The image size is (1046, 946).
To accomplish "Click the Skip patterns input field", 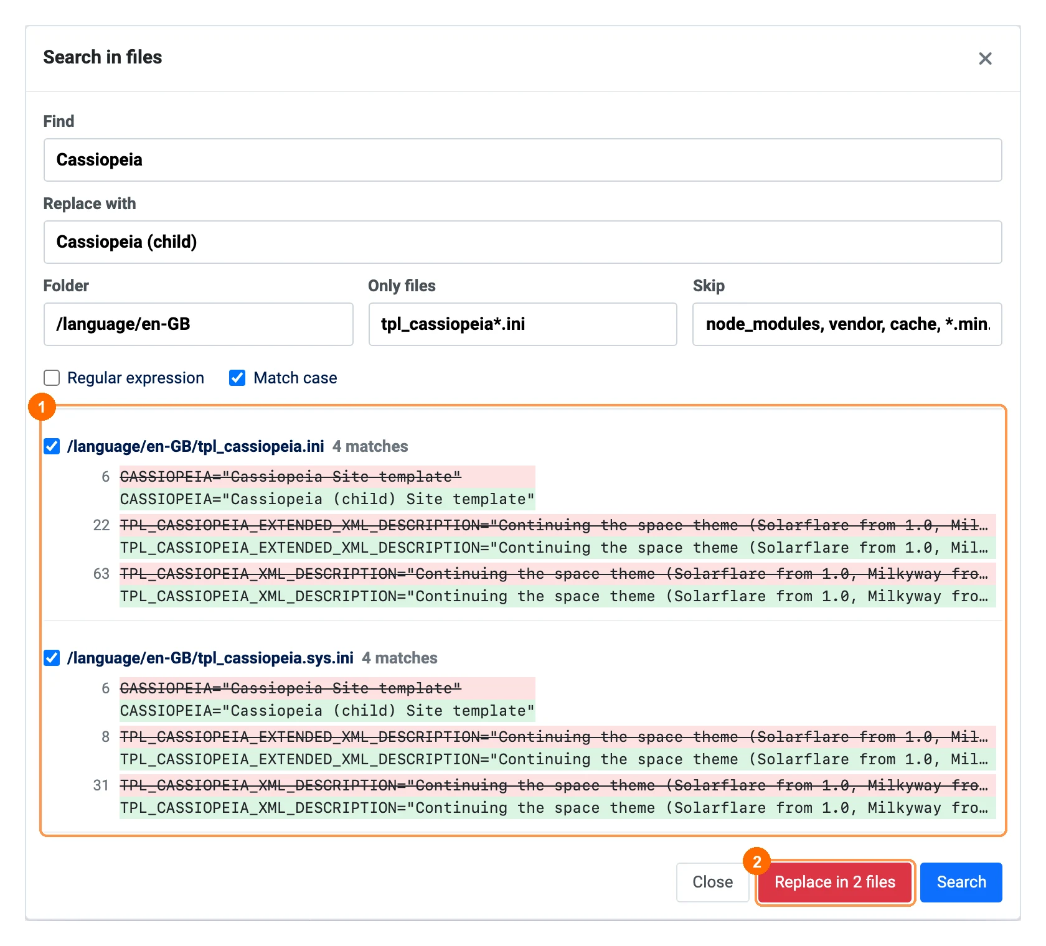I will click(847, 324).
